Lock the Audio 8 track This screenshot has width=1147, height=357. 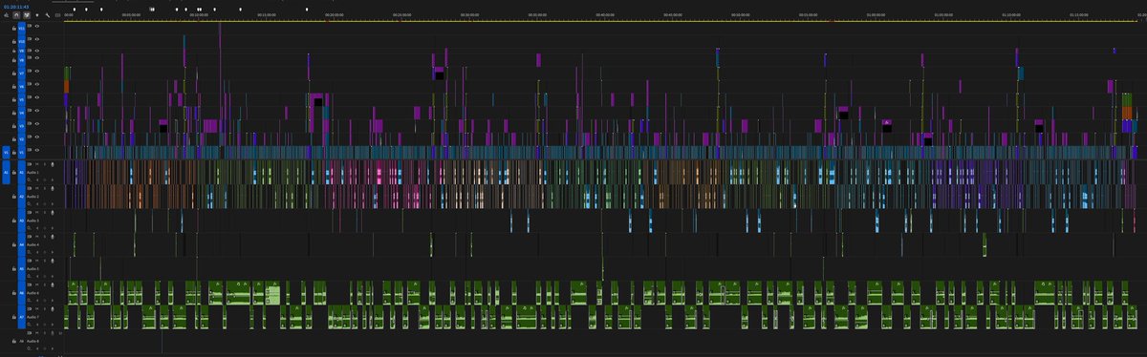tap(13, 341)
